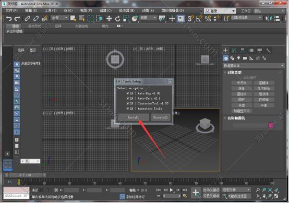Select the Bind to Space Warp tool
The height and width of the screenshot is (203, 289).
[x=45, y=18]
